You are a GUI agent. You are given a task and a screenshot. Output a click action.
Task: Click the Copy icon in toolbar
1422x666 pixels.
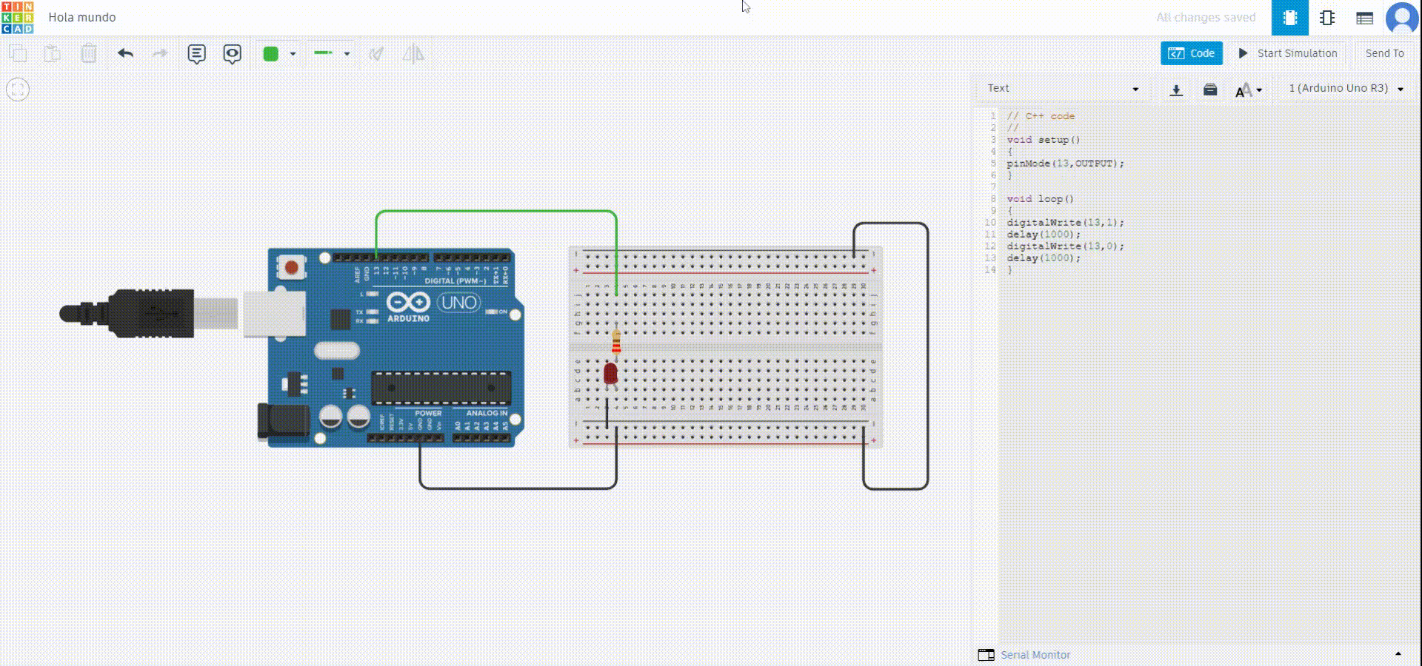click(x=18, y=53)
